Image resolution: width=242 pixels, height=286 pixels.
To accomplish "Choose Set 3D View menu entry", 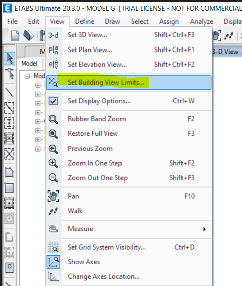I will point(129,35).
